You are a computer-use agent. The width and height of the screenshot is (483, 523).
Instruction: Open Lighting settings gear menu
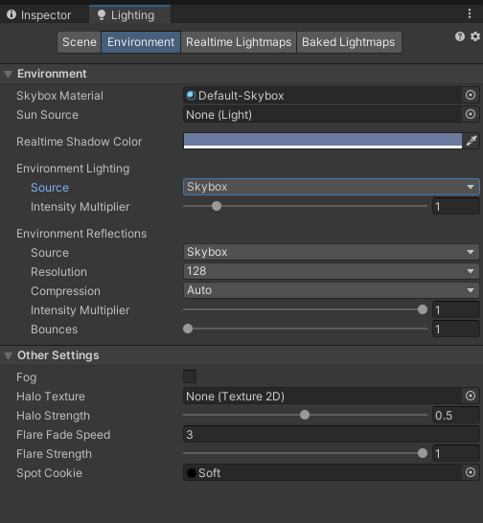point(475,36)
